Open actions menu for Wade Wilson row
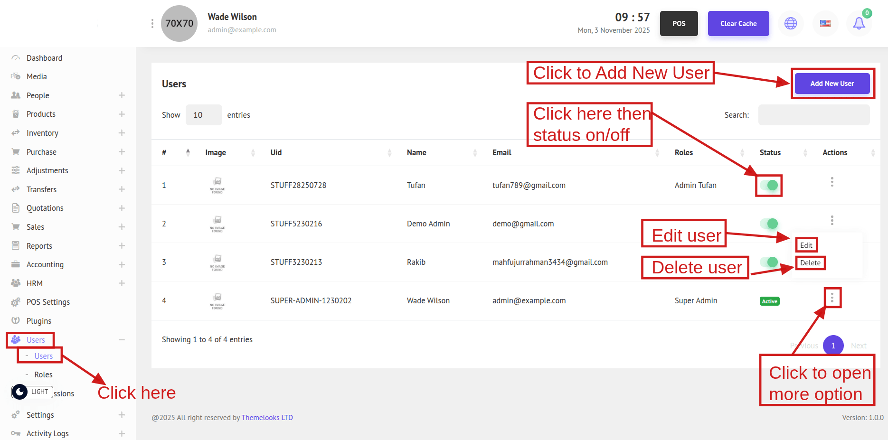 click(832, 298)
